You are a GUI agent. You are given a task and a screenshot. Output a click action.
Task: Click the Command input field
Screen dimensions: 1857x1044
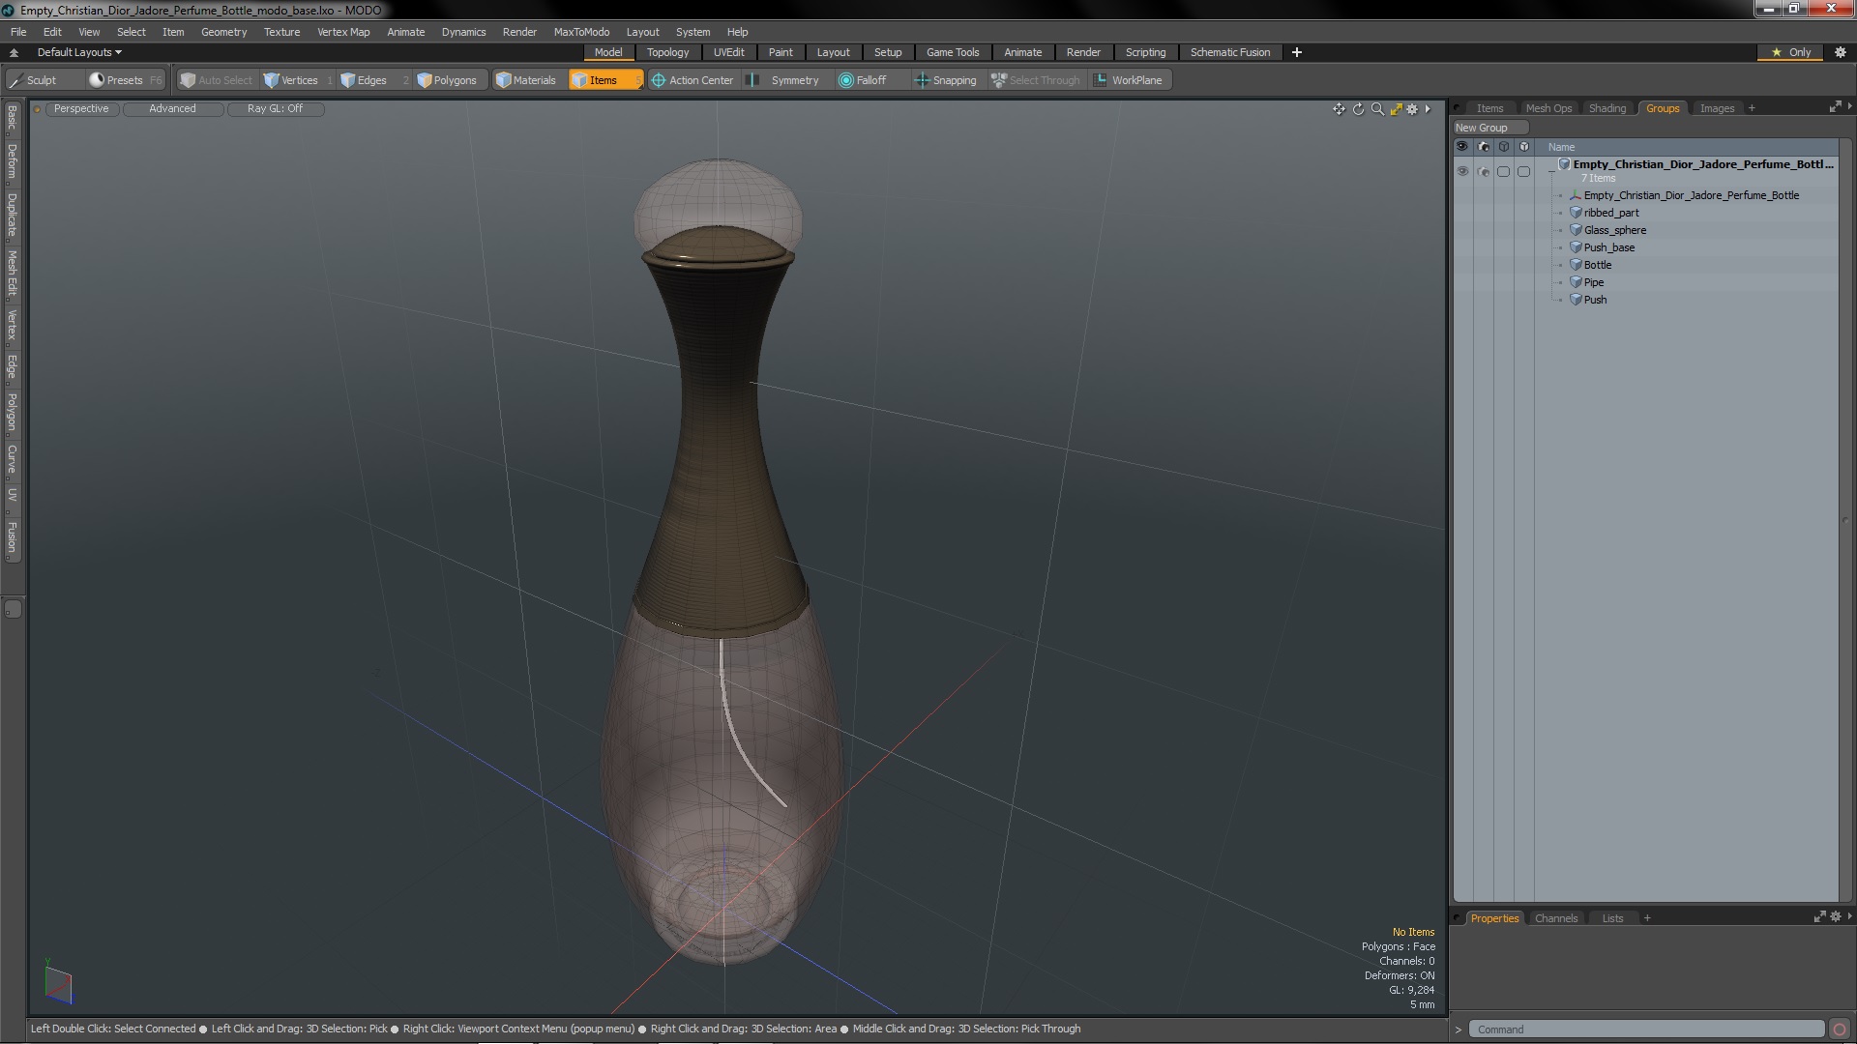coord(1645,1029)
